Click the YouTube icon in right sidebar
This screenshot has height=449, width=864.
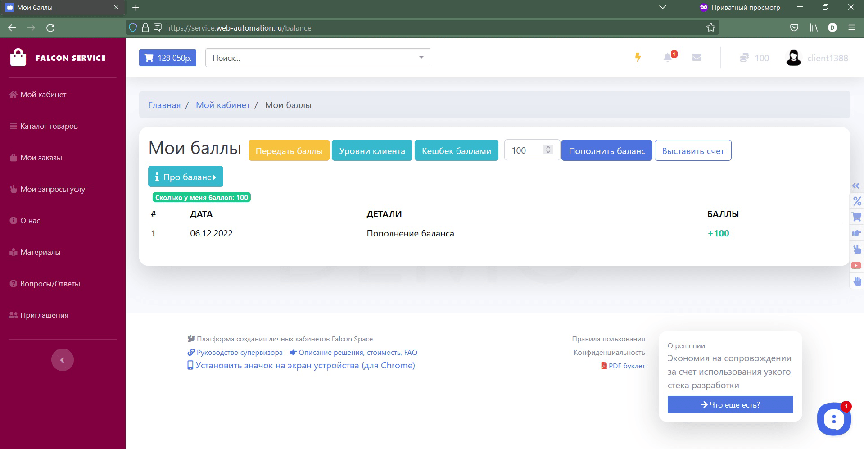[856, 266]
